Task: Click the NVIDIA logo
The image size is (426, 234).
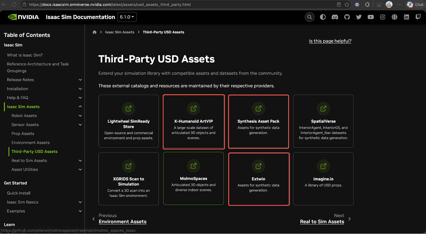Action: (x=23, y=17)
